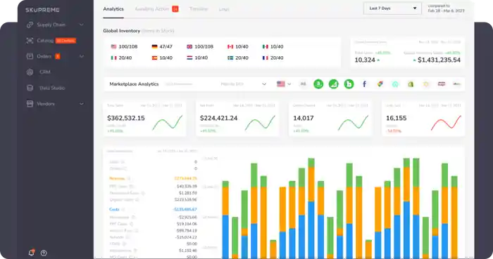493x259 pixels.
Task: Click the $1,283.59 value in breakdown
Action: [188, 193]
